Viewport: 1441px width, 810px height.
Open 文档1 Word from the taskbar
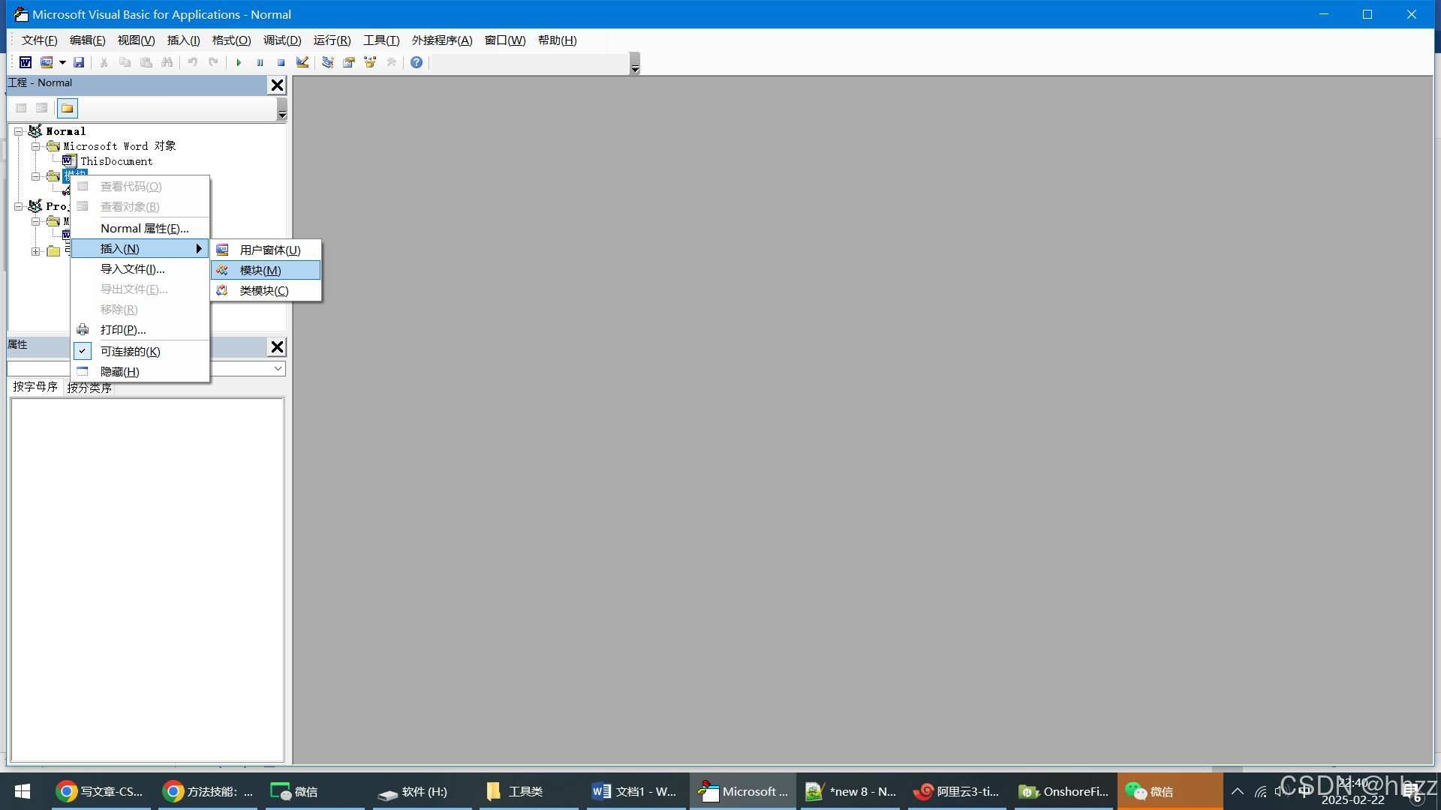(634, 791)
